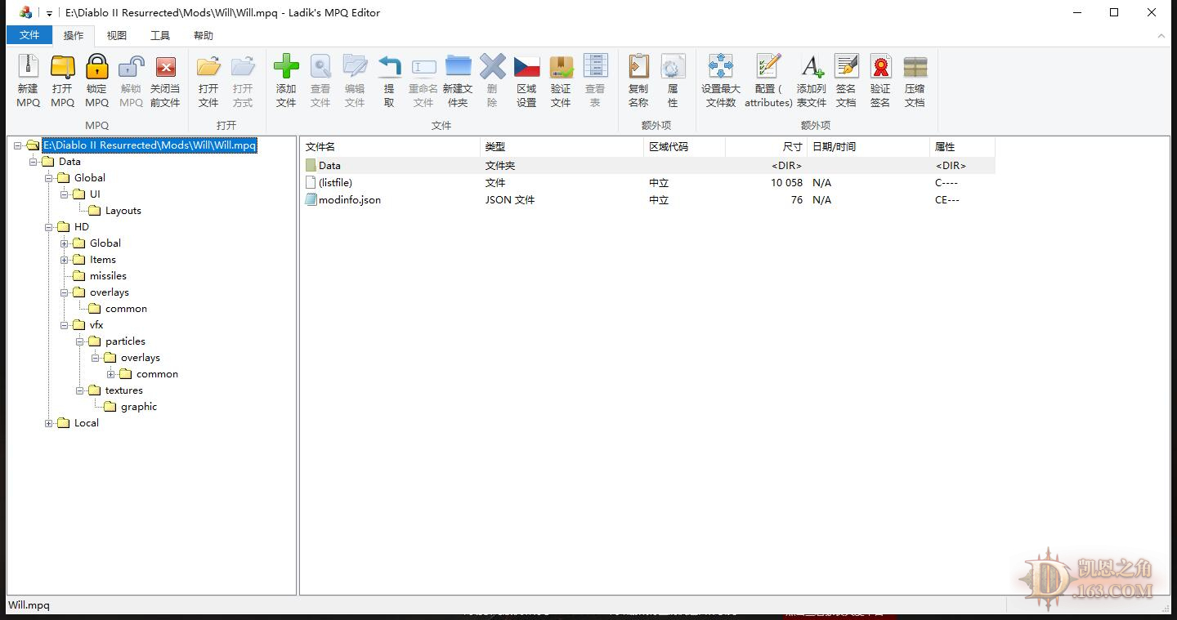The image size is (1177, 620).
Task: Click the 解锁 MPQ (Unlock MPQ) icon
Action: [x=131, y=67]
